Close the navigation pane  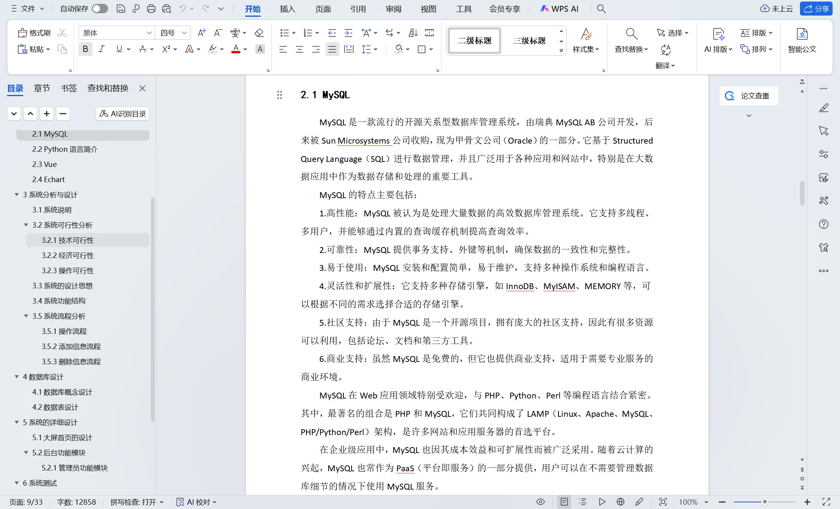(x=142, y=88)
